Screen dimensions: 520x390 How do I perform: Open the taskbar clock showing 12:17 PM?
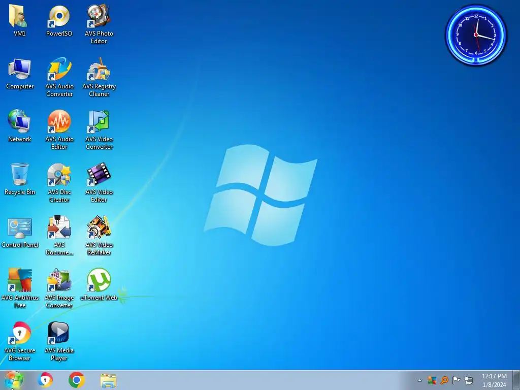[x=494, y=380]
